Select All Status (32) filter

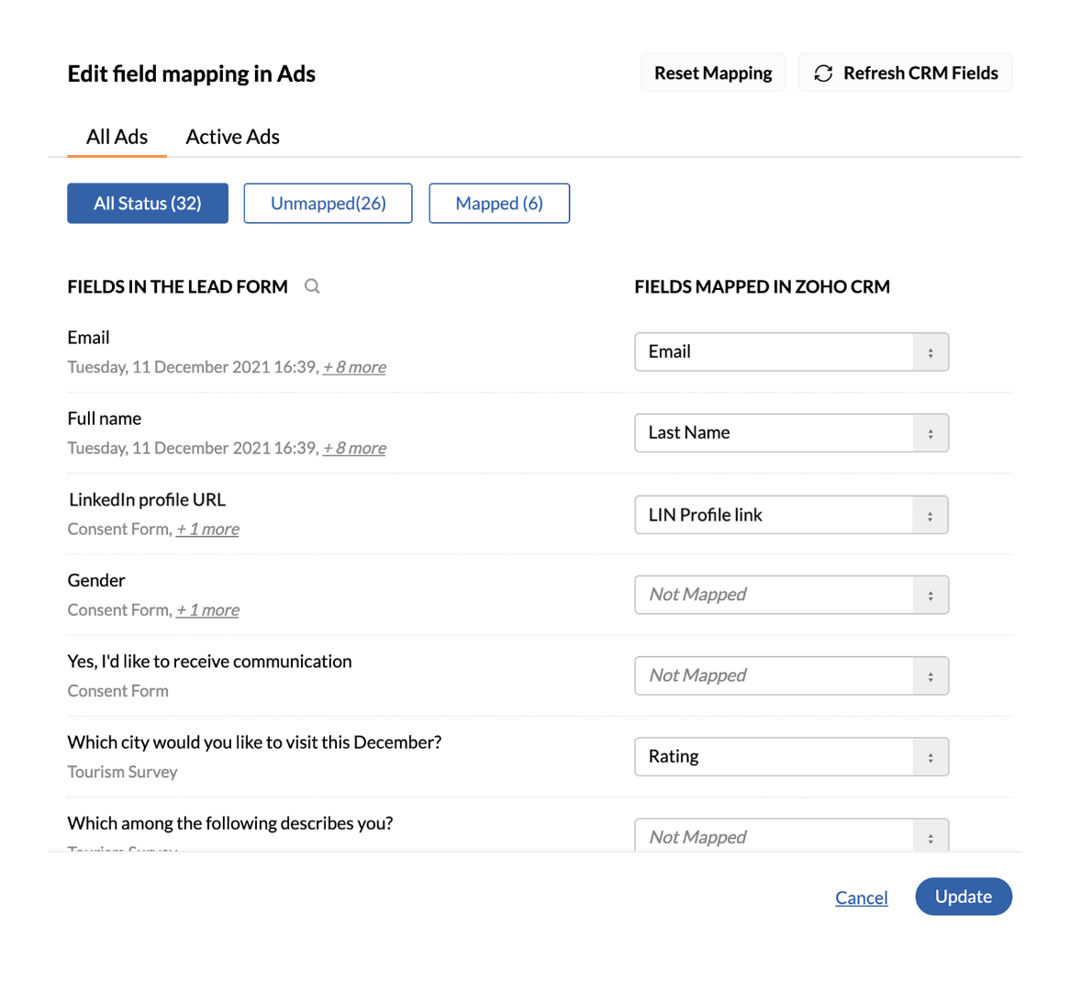[x=148, y=203]
